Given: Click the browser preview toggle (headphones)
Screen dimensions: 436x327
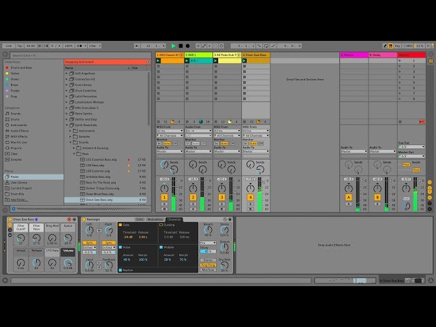Looking at the screenshot, I should tap(13, 208).
